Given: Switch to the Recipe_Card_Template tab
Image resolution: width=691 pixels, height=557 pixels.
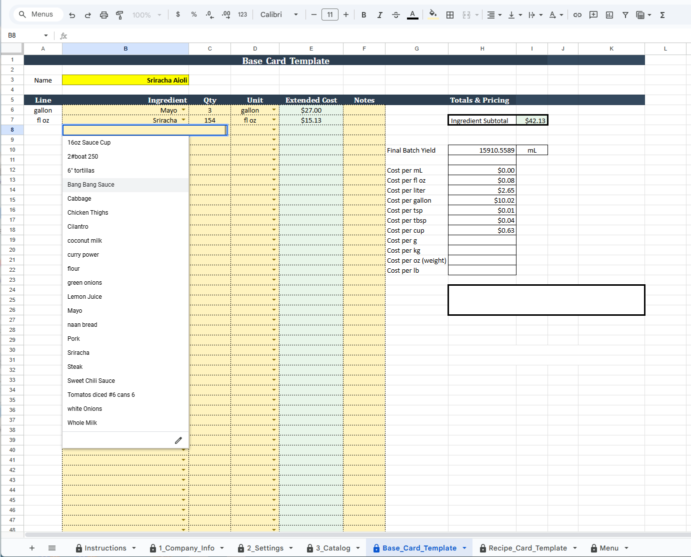Looking at the screenshot, I should coord(527,548).
